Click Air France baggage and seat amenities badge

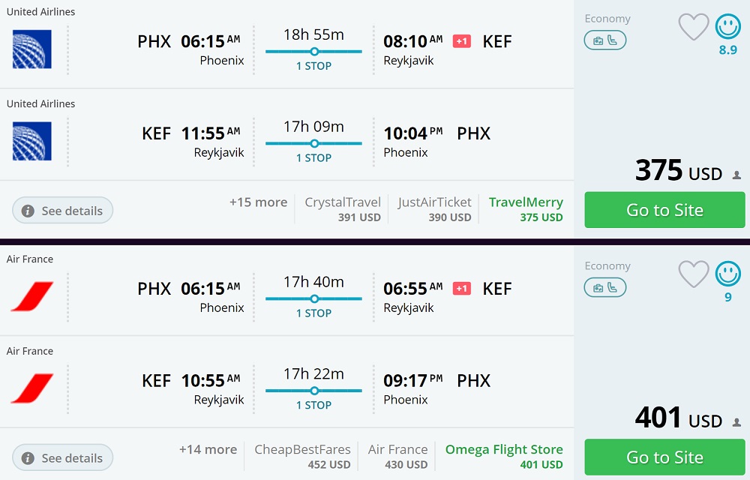pyautogui.click(x=604, y=288)
